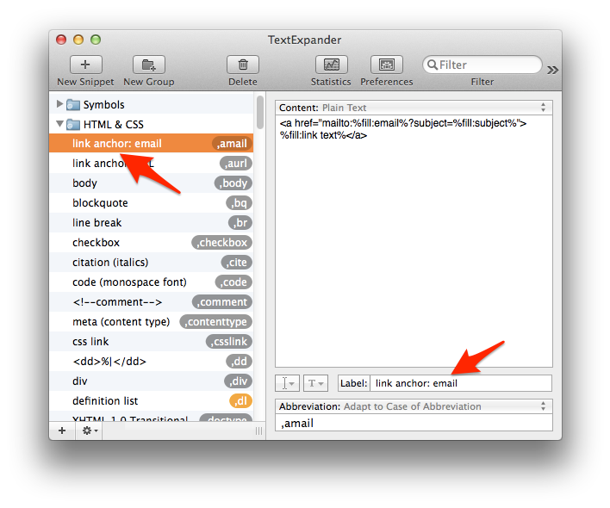Click the 'New Snippet' toolbar label
The width and height of the screenshot is (610, 508).
coord(85,82)
